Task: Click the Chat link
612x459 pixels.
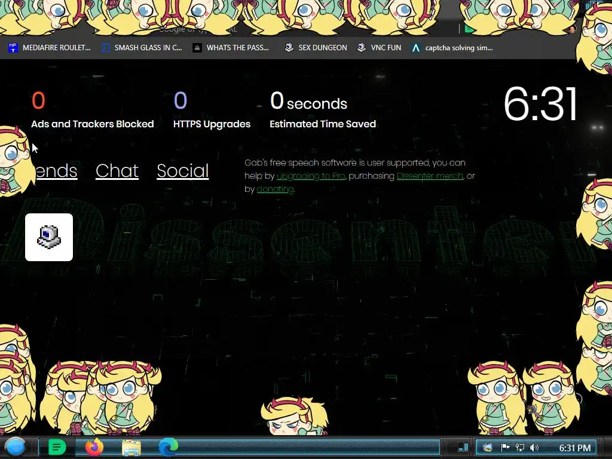Action: (117, 170)
